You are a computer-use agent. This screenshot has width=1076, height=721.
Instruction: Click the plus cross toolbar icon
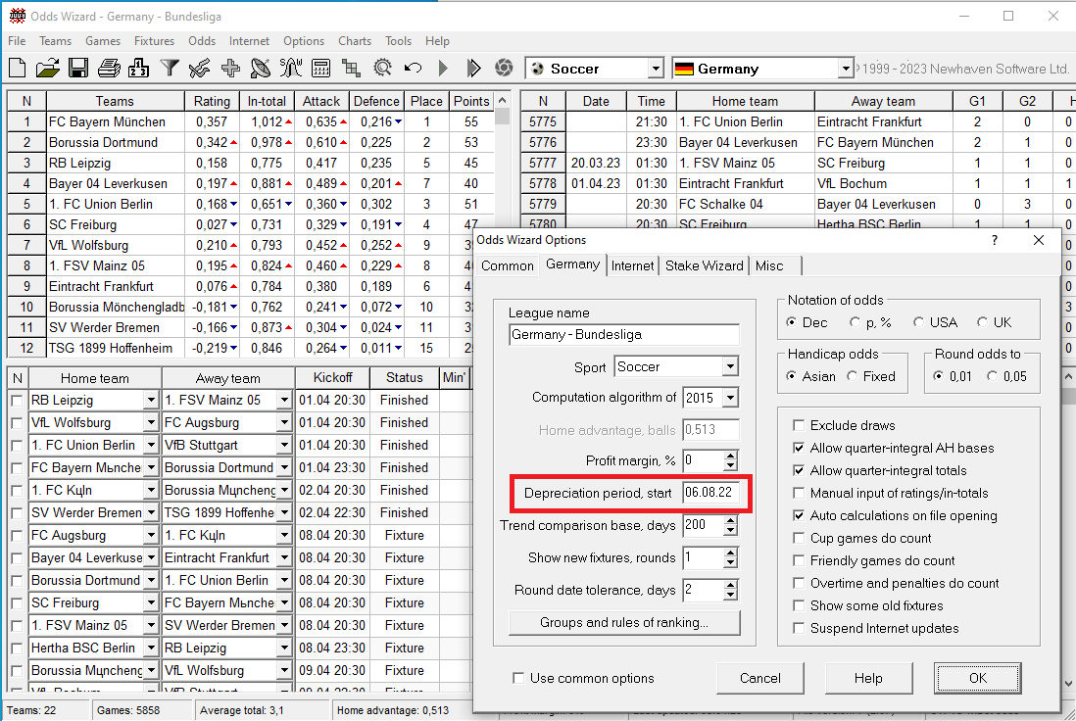pyautogui.click(x=230, y=68)
